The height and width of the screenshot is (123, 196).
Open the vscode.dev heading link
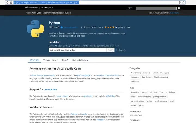pos(50,89)
